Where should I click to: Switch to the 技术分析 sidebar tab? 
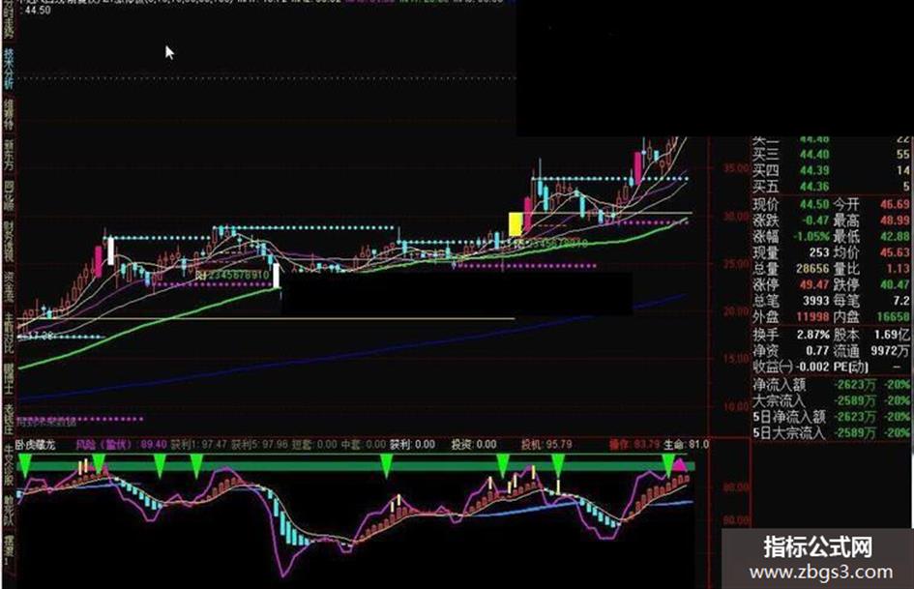point(8,68)
